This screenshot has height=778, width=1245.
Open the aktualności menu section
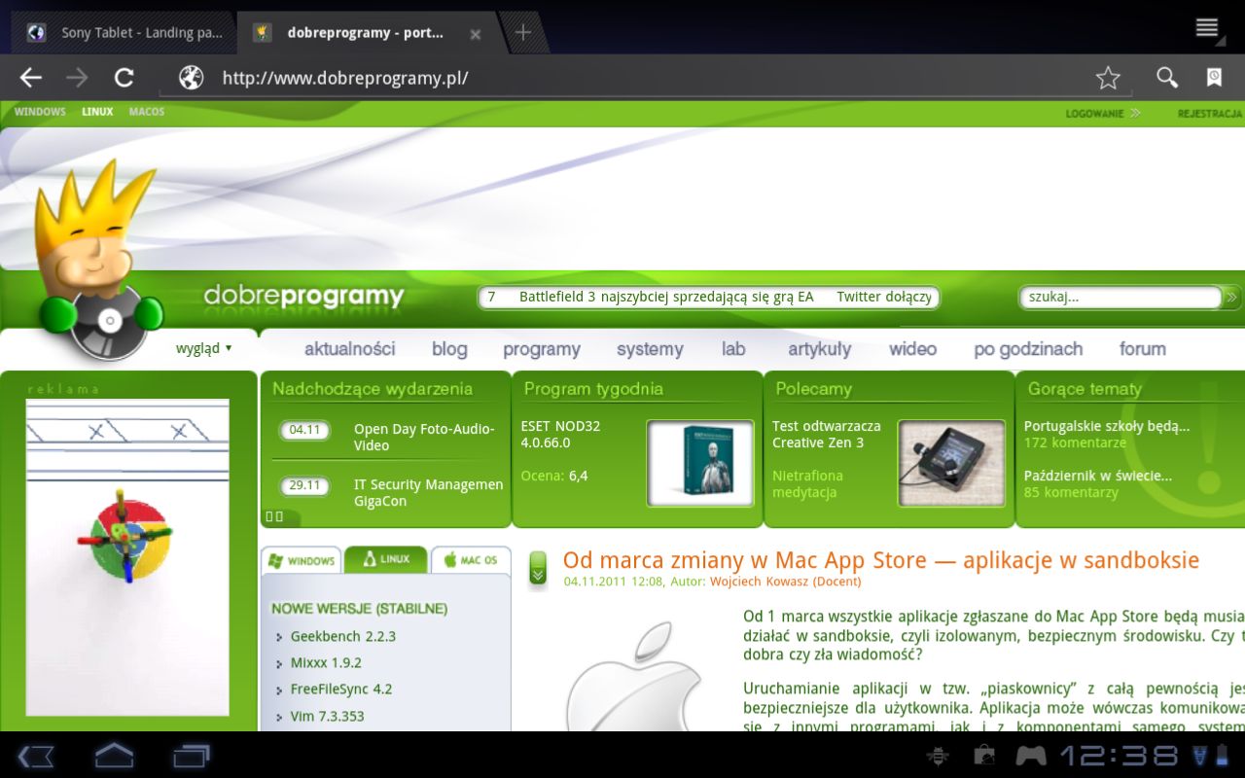[349, 349]
